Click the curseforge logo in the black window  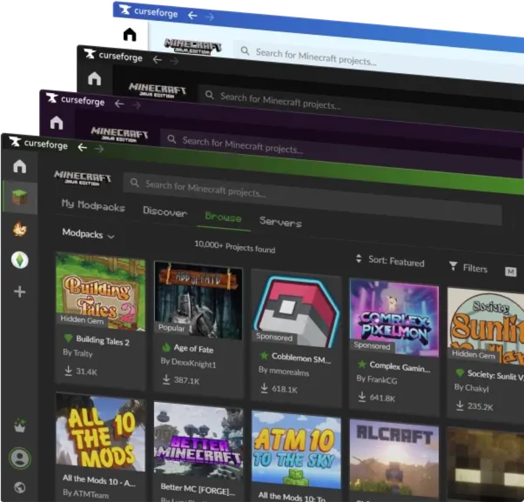(113, 56)
